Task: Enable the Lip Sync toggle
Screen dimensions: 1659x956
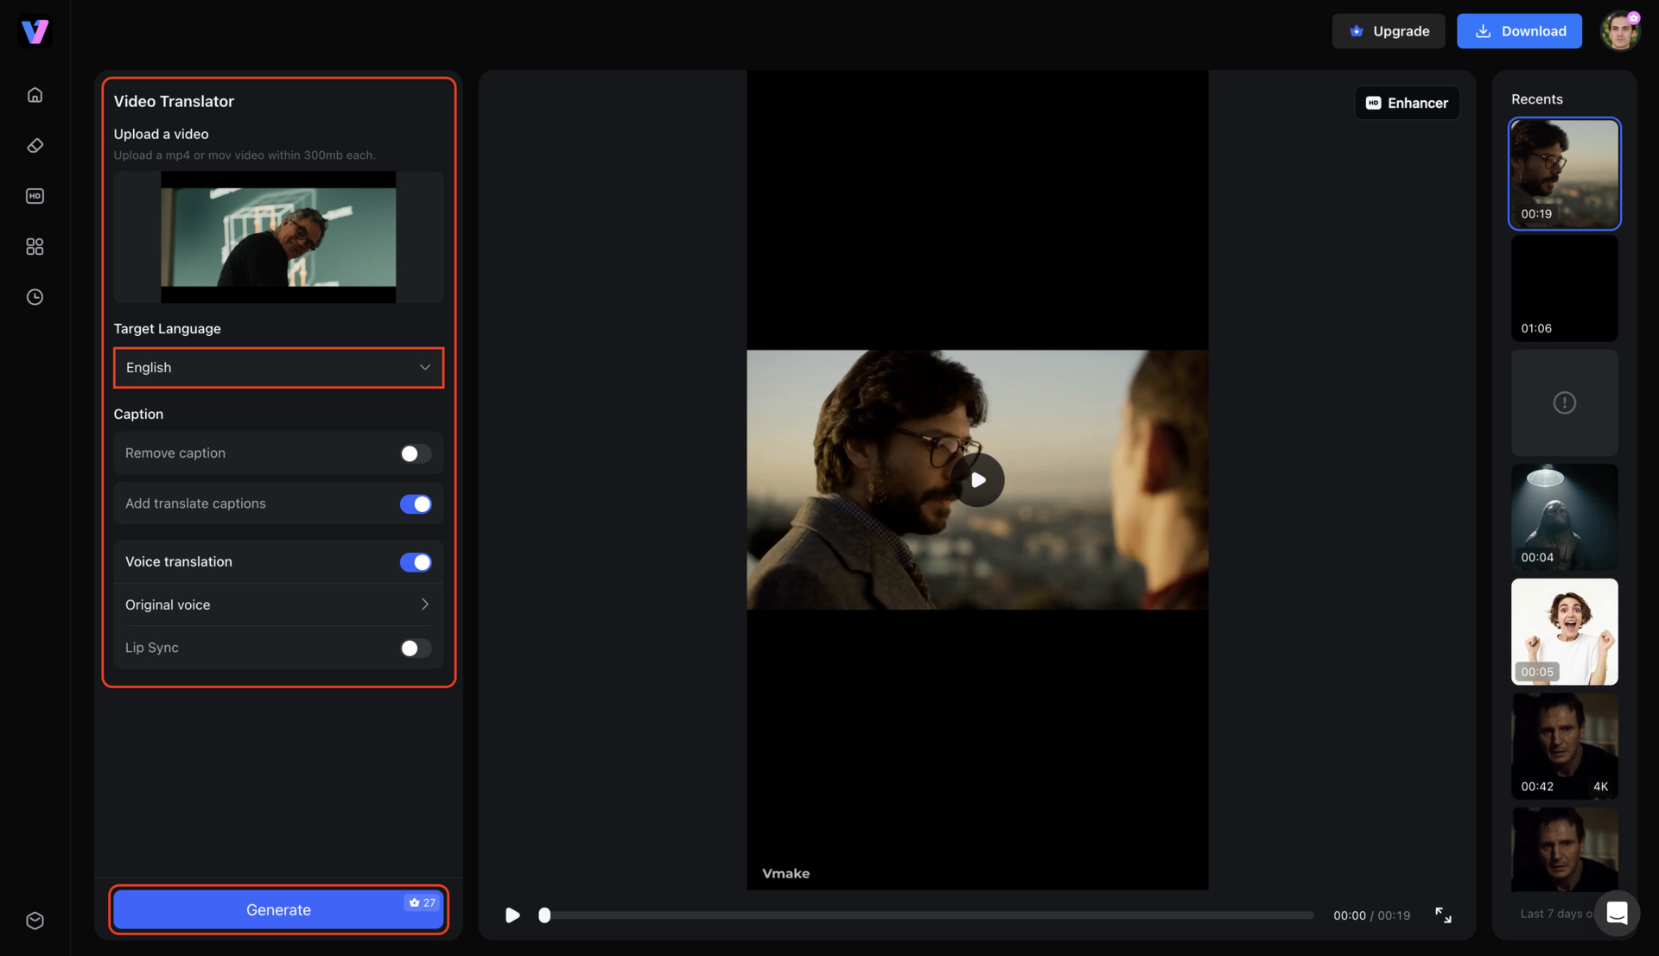Action: pos(416,648)
